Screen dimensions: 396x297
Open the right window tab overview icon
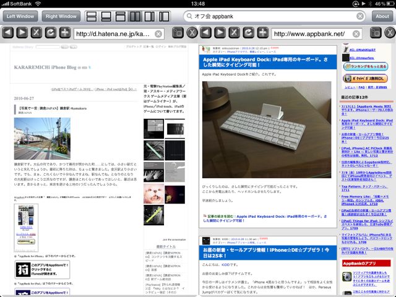[376, 33]
